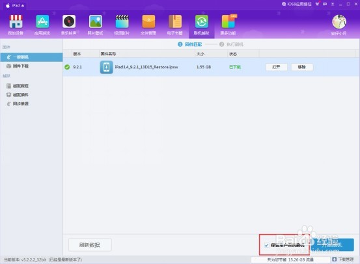Click the 版本 column header
This screenshot has width=360, height=264.
tap(77, 54)
